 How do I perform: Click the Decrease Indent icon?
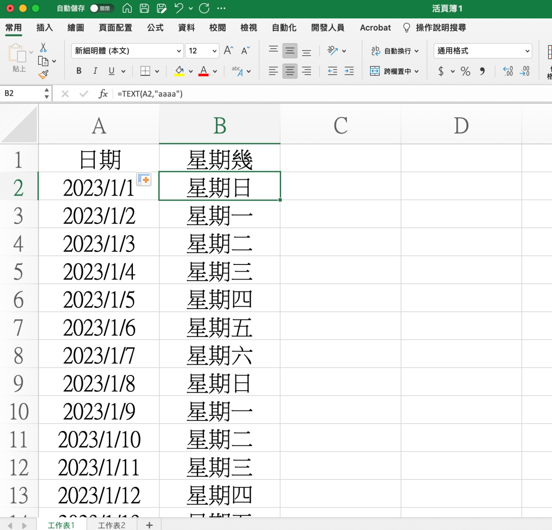(x=333, y=71)
